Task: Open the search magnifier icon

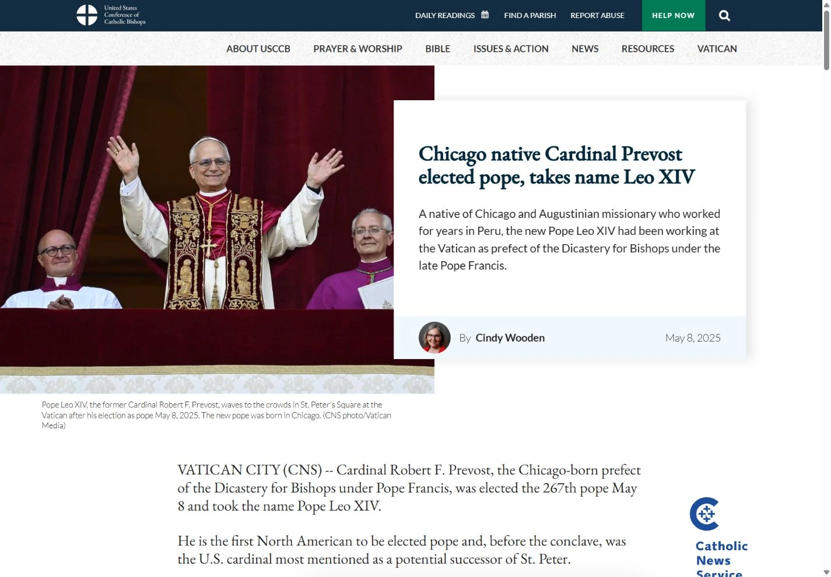Action: click(x=724, y=16)
